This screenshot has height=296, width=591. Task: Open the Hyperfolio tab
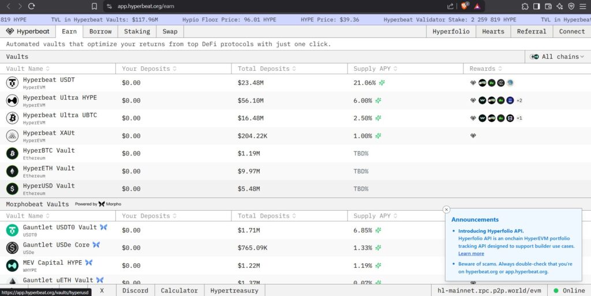coord(451,32)
